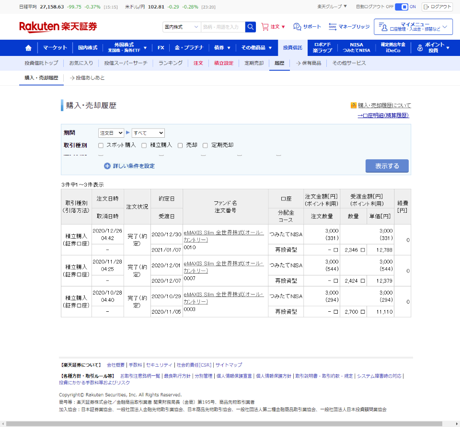Click 詳しい条件を設定 link
The image size is (460, 427).
[x=134, y=166]
